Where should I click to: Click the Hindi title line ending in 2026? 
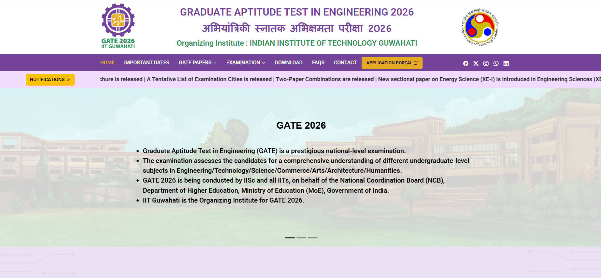click(297, 29)
